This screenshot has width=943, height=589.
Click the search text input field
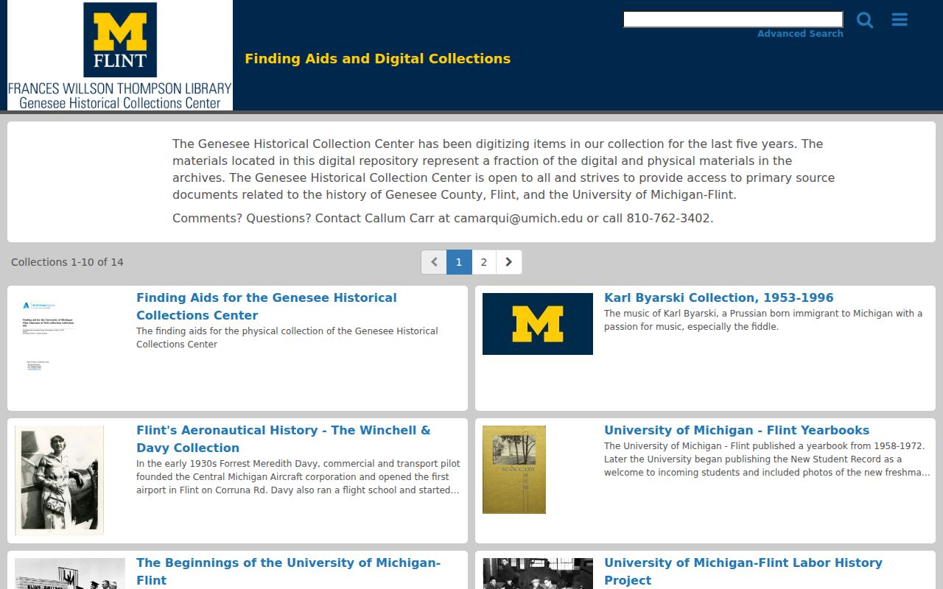click(733, 19)
